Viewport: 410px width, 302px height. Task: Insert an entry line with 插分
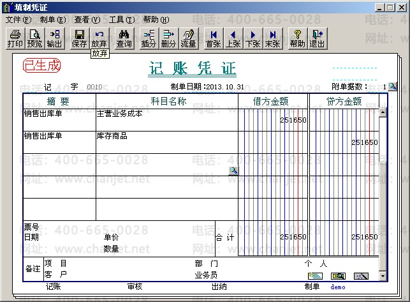click(x=149, y=39)
